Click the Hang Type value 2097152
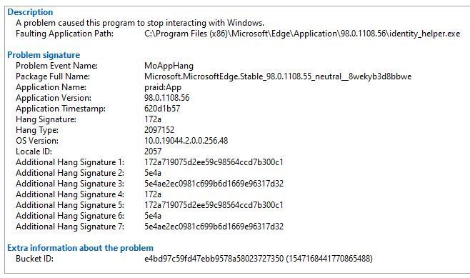The height and width of the screenshot is (278, 470). pyautogui.click(x=159, y=130)
